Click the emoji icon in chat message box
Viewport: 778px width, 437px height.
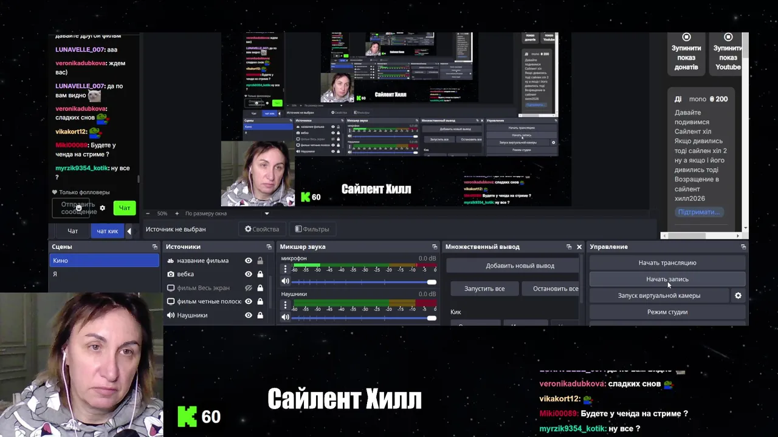tap(78, 208)
